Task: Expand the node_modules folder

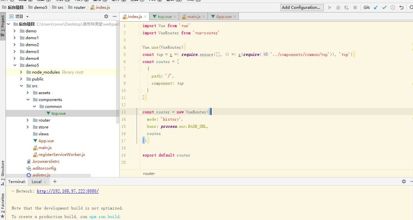Action: click(21, 72)
